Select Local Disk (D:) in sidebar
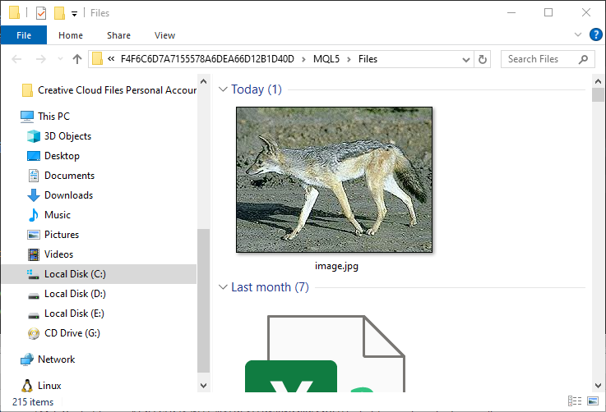The image size is (606, 412). [x=75, y=294]
